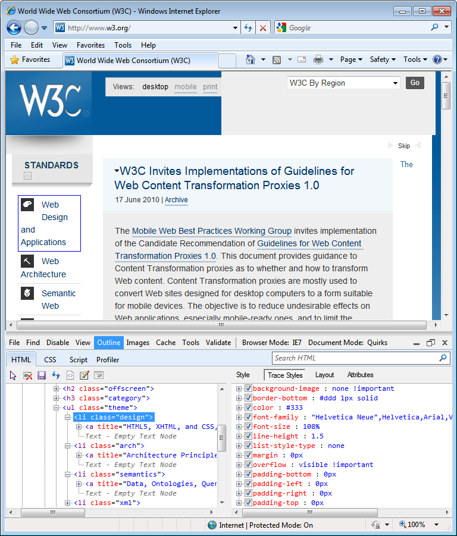Open the Layout pane tab
Viewport: 457px width, 536px height.
pos(324,375)
